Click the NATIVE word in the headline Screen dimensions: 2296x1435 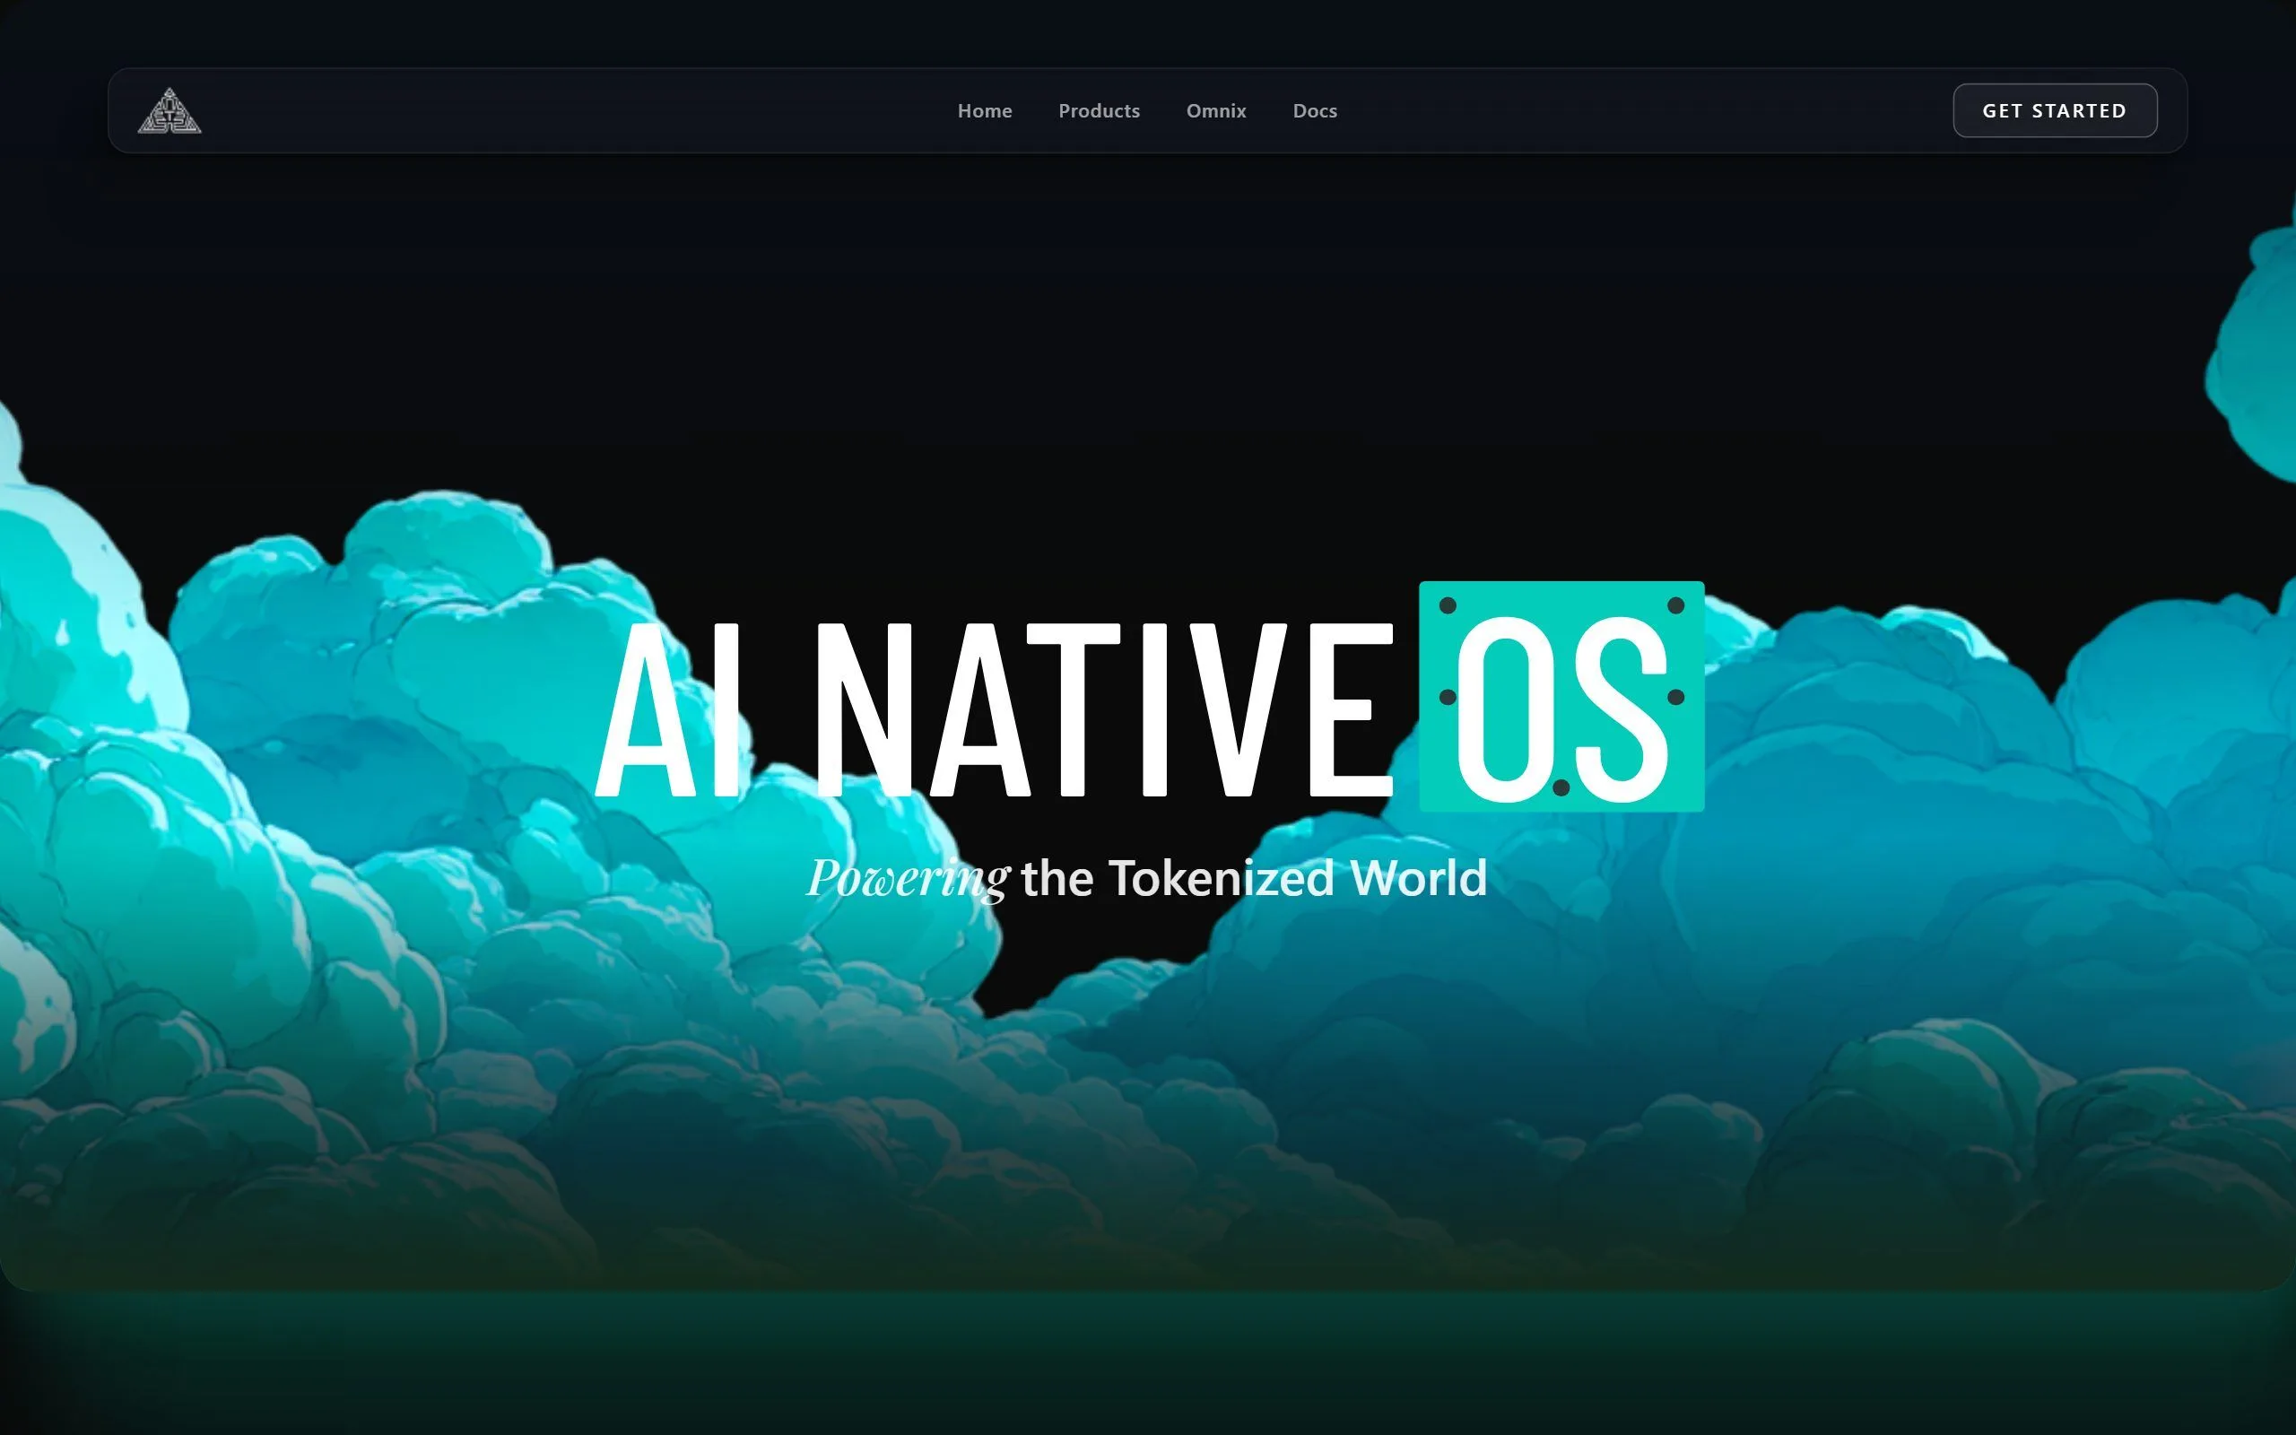(x=1104, y=710)
